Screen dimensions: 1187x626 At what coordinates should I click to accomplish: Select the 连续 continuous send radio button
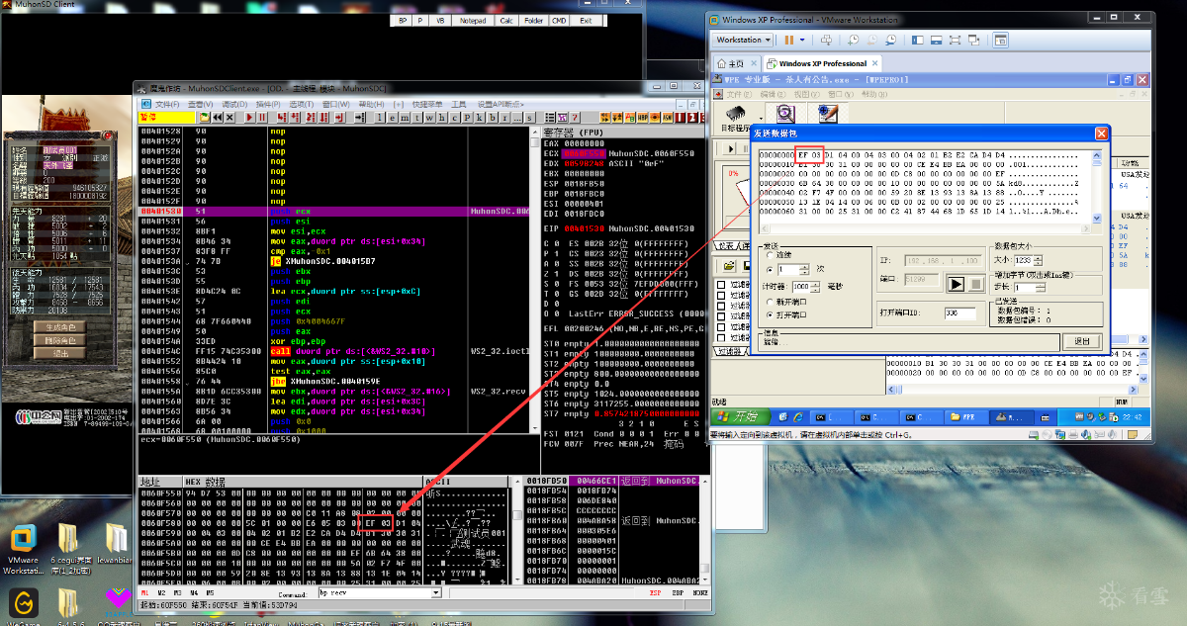click(x=771, y=256)
